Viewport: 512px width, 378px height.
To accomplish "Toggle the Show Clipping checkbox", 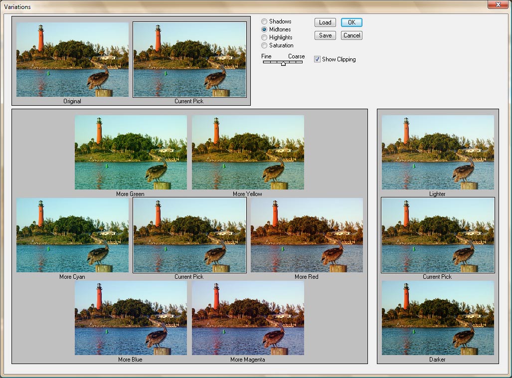I will pyautogui.click(x=317, y=59).
